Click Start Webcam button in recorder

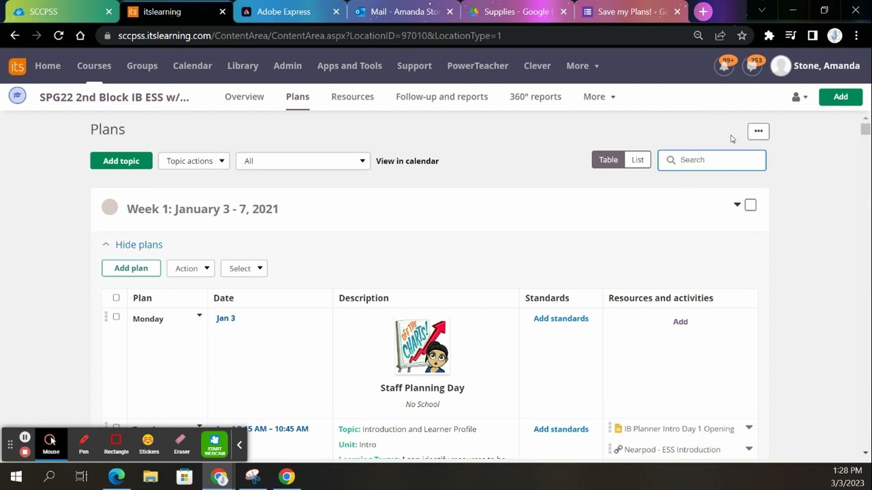coord(215,444)
